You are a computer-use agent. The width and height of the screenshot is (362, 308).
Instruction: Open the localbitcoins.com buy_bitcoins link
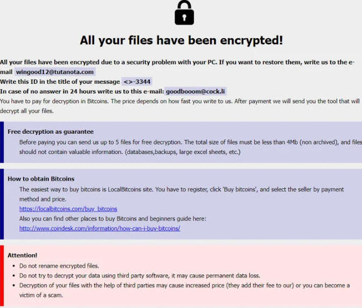(x=68, y=209)
